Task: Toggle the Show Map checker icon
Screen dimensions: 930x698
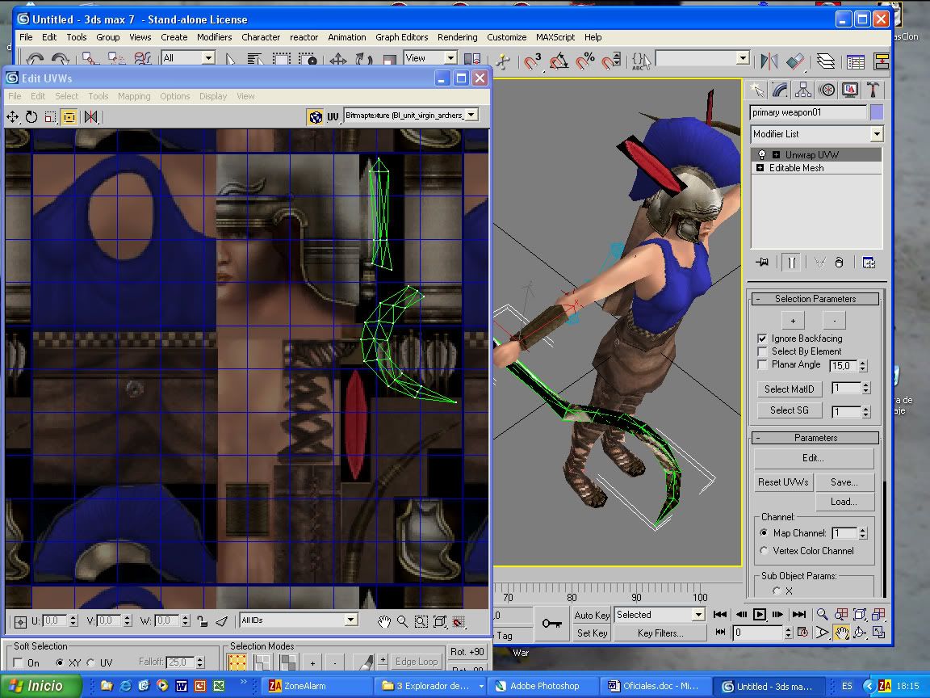Action: click(316, 117)
